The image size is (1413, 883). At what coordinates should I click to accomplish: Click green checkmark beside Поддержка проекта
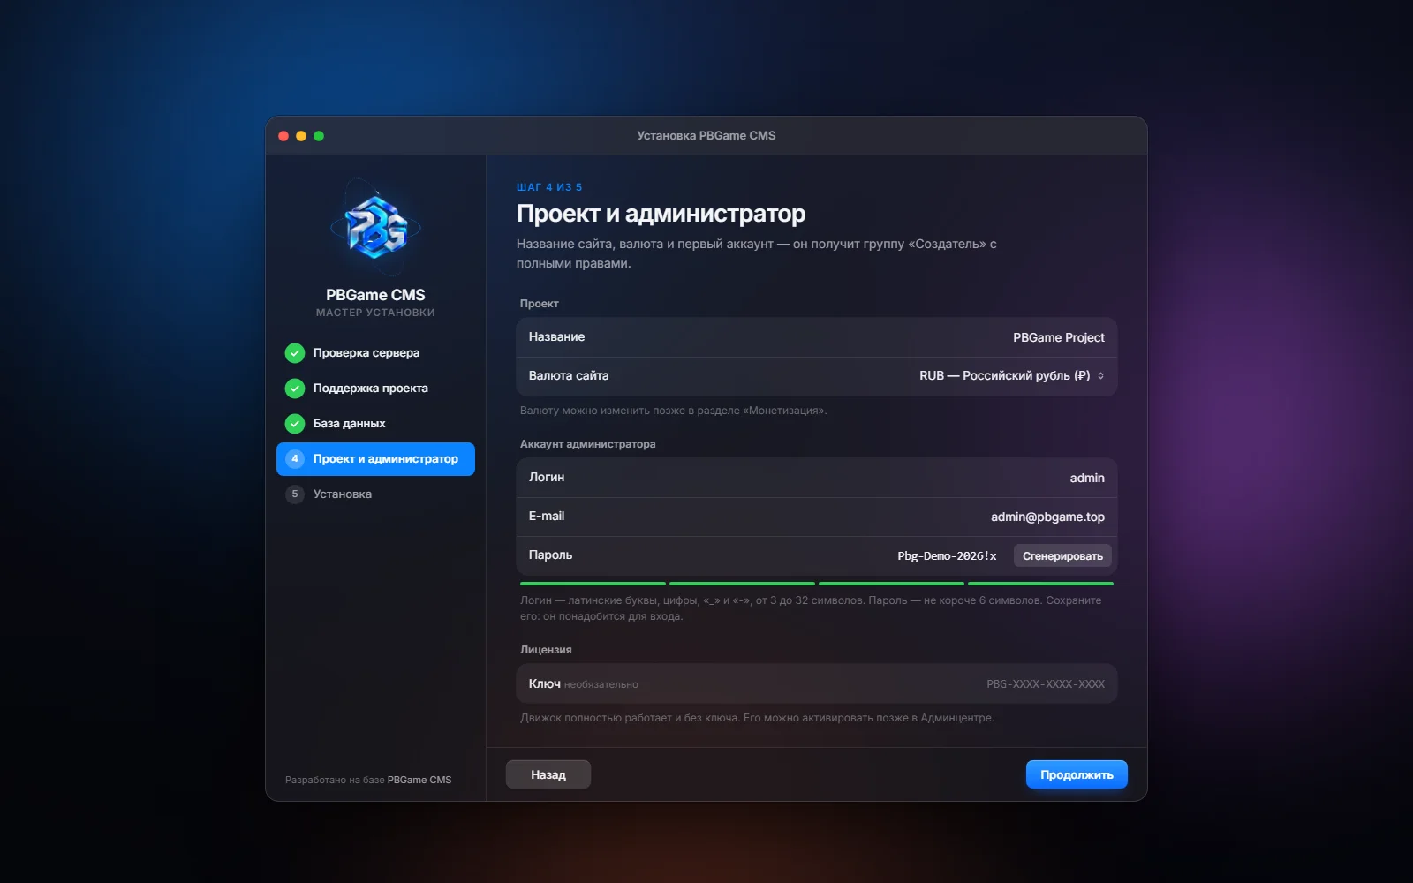[x=295, y=389]
